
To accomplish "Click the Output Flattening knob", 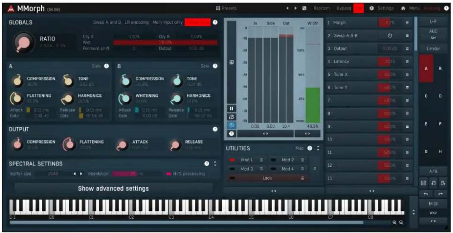I will pos(69,144).
